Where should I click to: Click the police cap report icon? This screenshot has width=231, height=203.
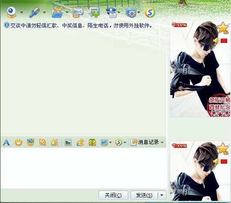click(x=111, y=13)
